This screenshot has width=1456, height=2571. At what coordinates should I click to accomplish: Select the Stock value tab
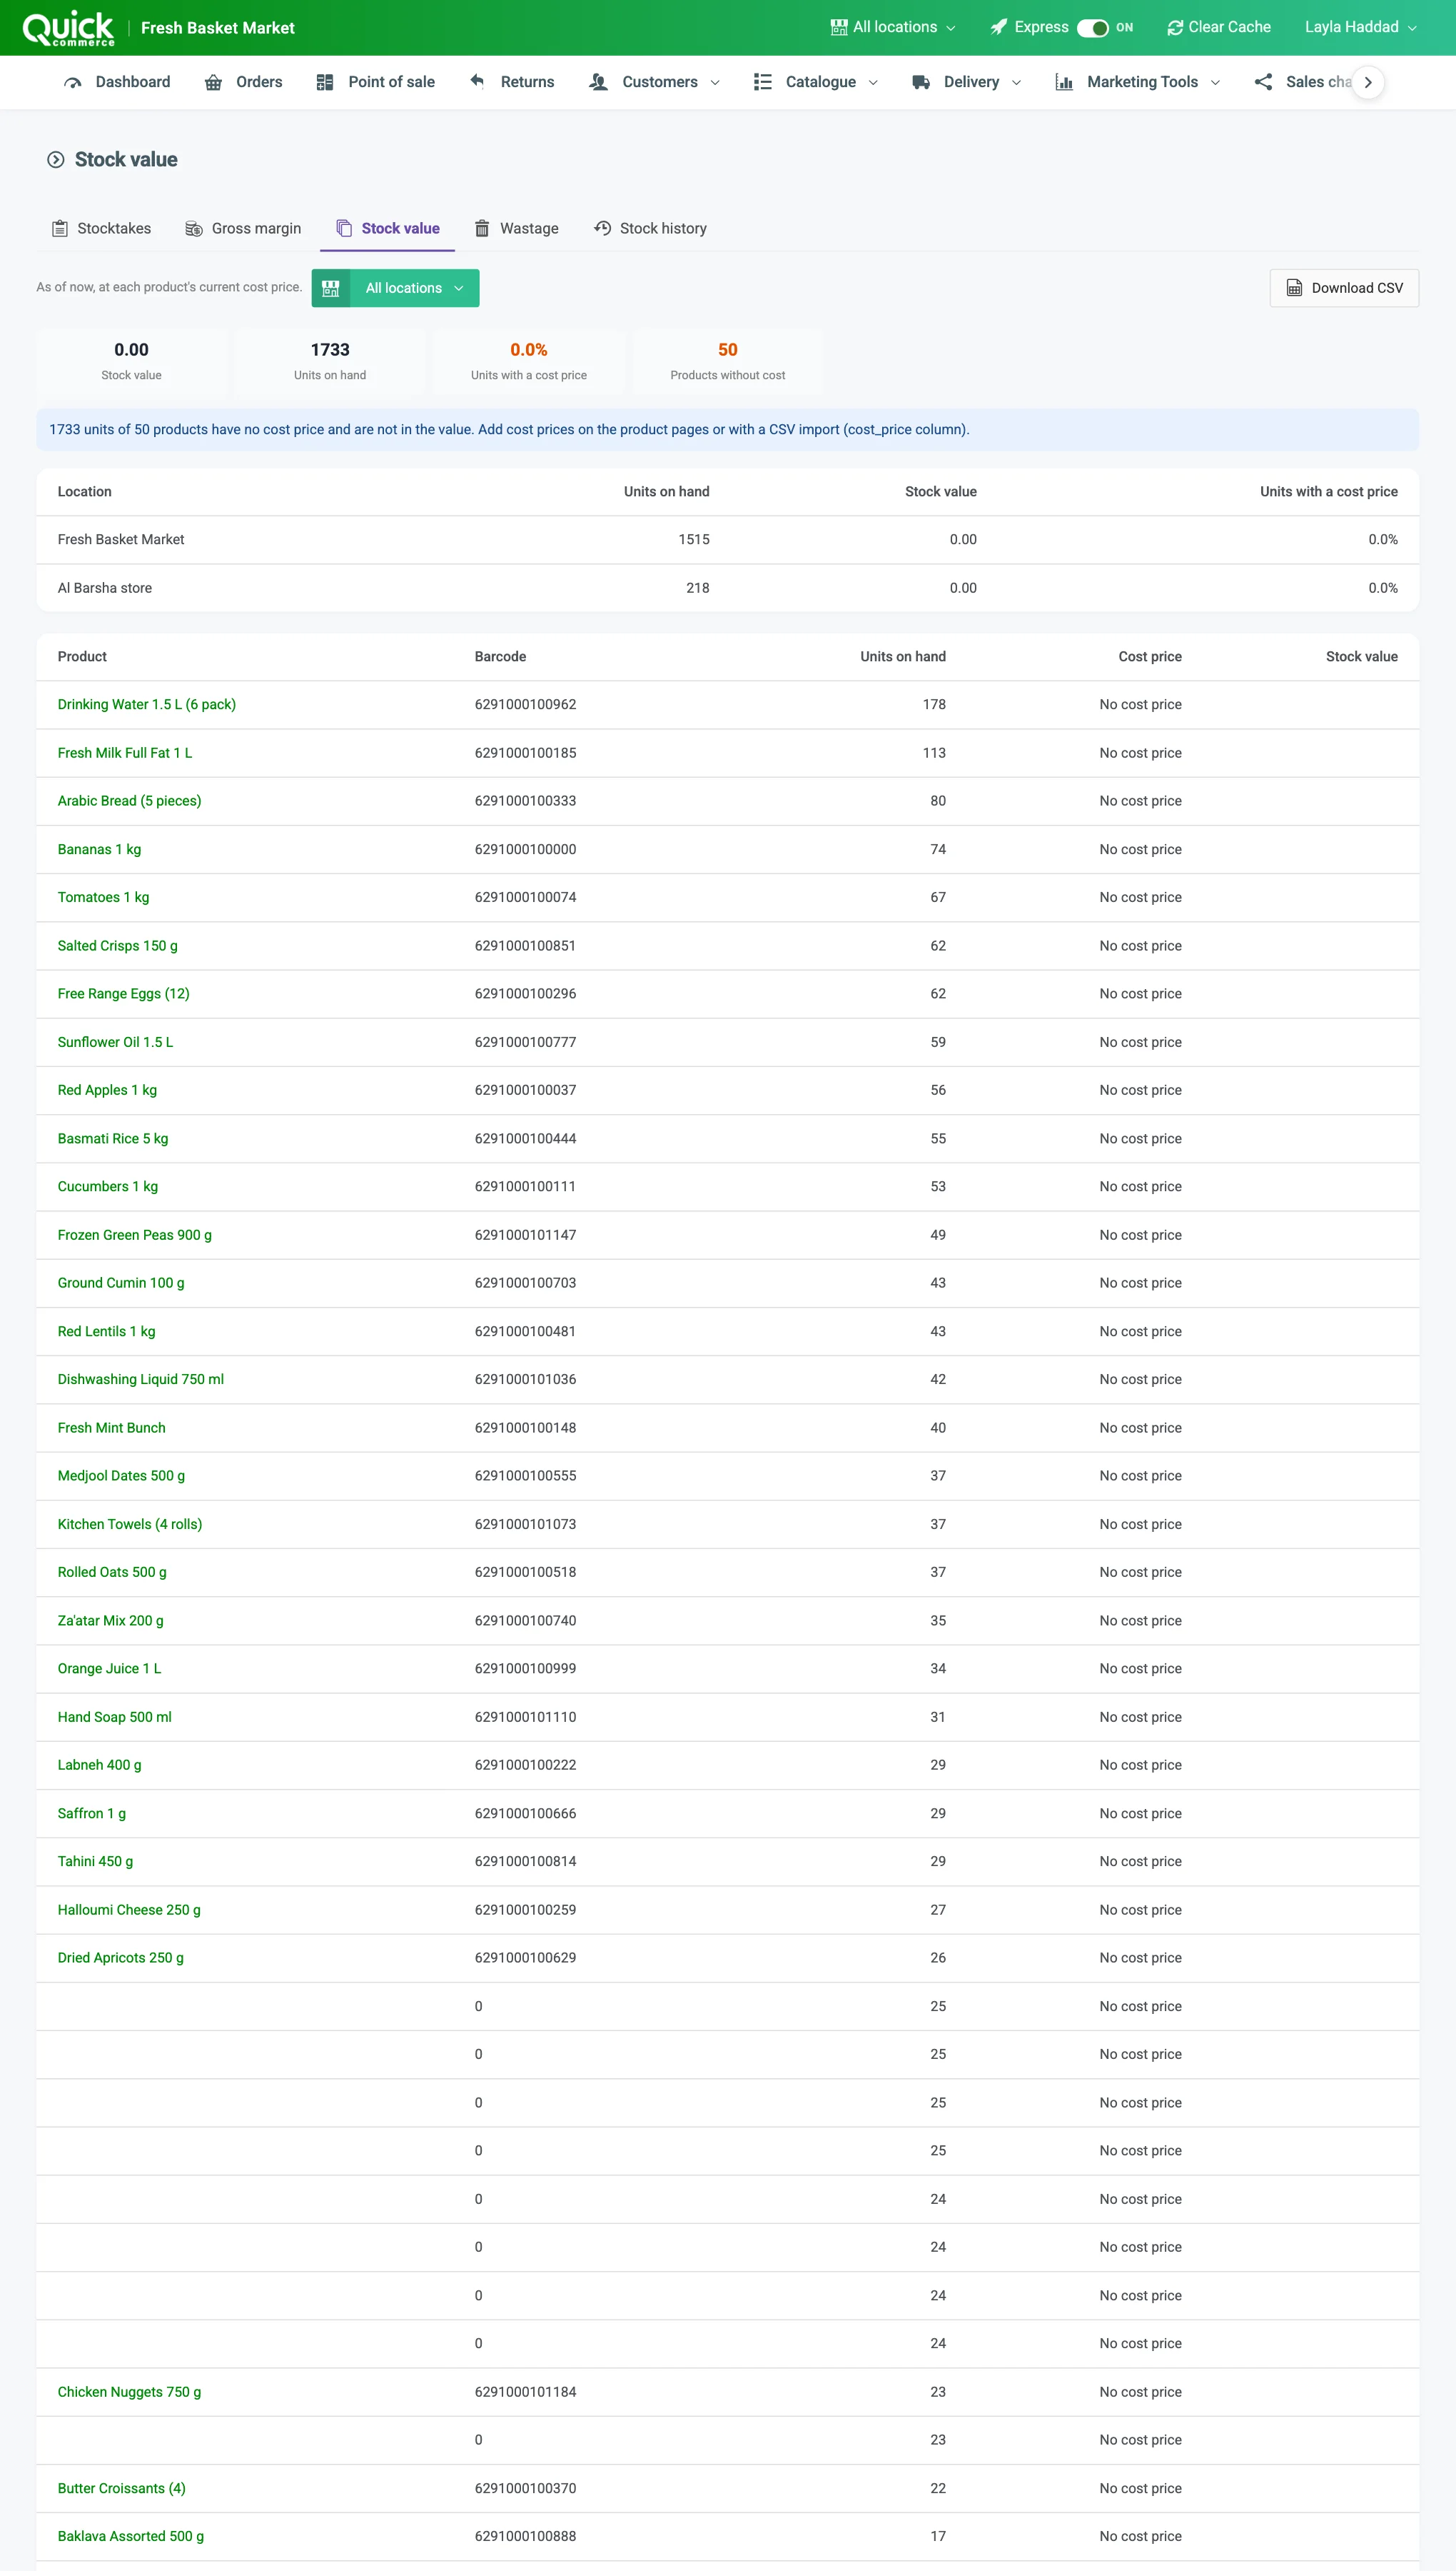tap(388, 228)
